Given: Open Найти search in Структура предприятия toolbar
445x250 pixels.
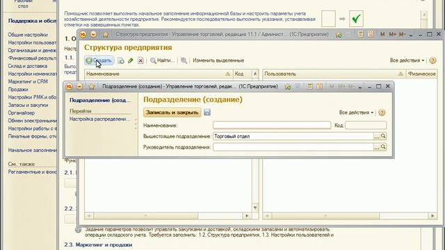Looking at the screenshot, I should pyautogui.click(x=162, y=60).
